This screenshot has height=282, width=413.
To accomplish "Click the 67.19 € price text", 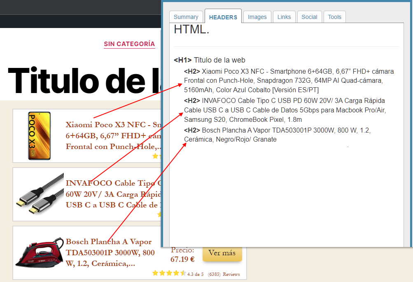I will coord(182,259).
